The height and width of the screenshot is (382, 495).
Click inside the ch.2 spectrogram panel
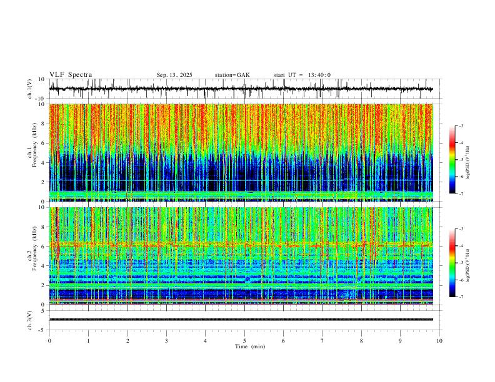point(241,256)
